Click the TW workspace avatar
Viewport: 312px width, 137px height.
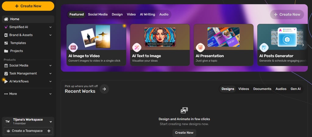pyautogui.click(x=8, y=121)
